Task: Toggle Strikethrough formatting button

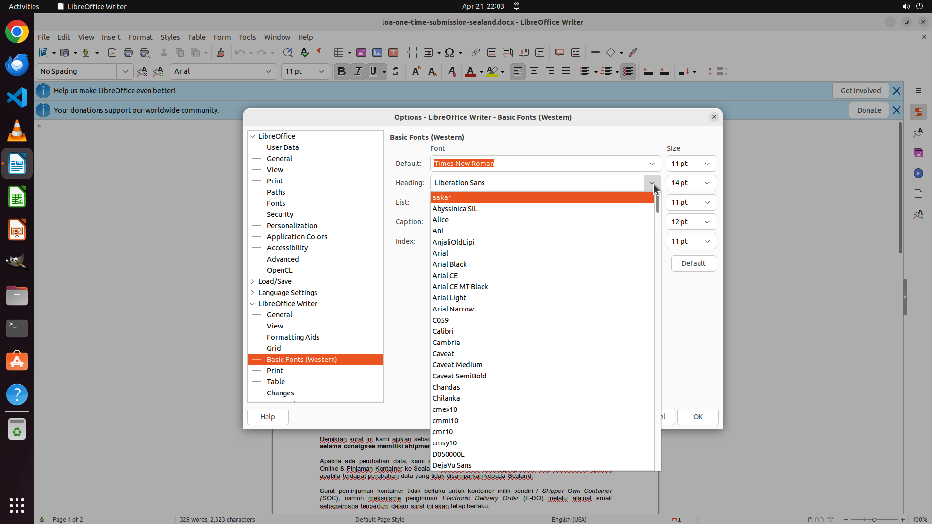Action: [396, 71]
